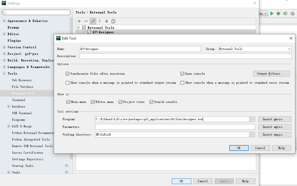The height and width of the screenshot is (186, 297).
Task: Click Help in the Settings window
Action: [x=246, y=181]
